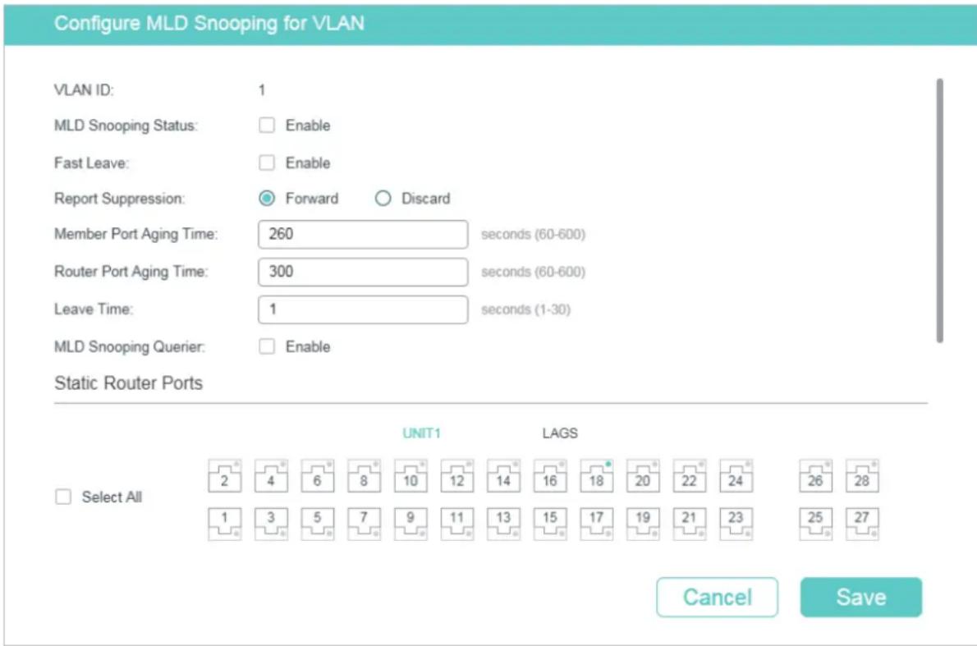
Task: Select port 27 icon
Action: coord(862,523)
